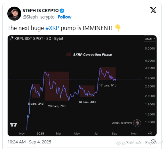Click the 26 bars, 78d correction box
The image size is (166, 149).
tap(57, 86)
